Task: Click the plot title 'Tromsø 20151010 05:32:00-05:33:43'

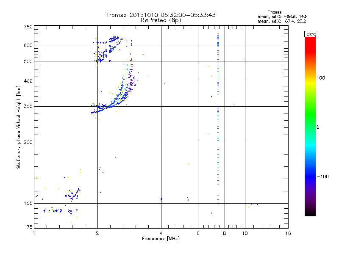Action: (161, 15)
